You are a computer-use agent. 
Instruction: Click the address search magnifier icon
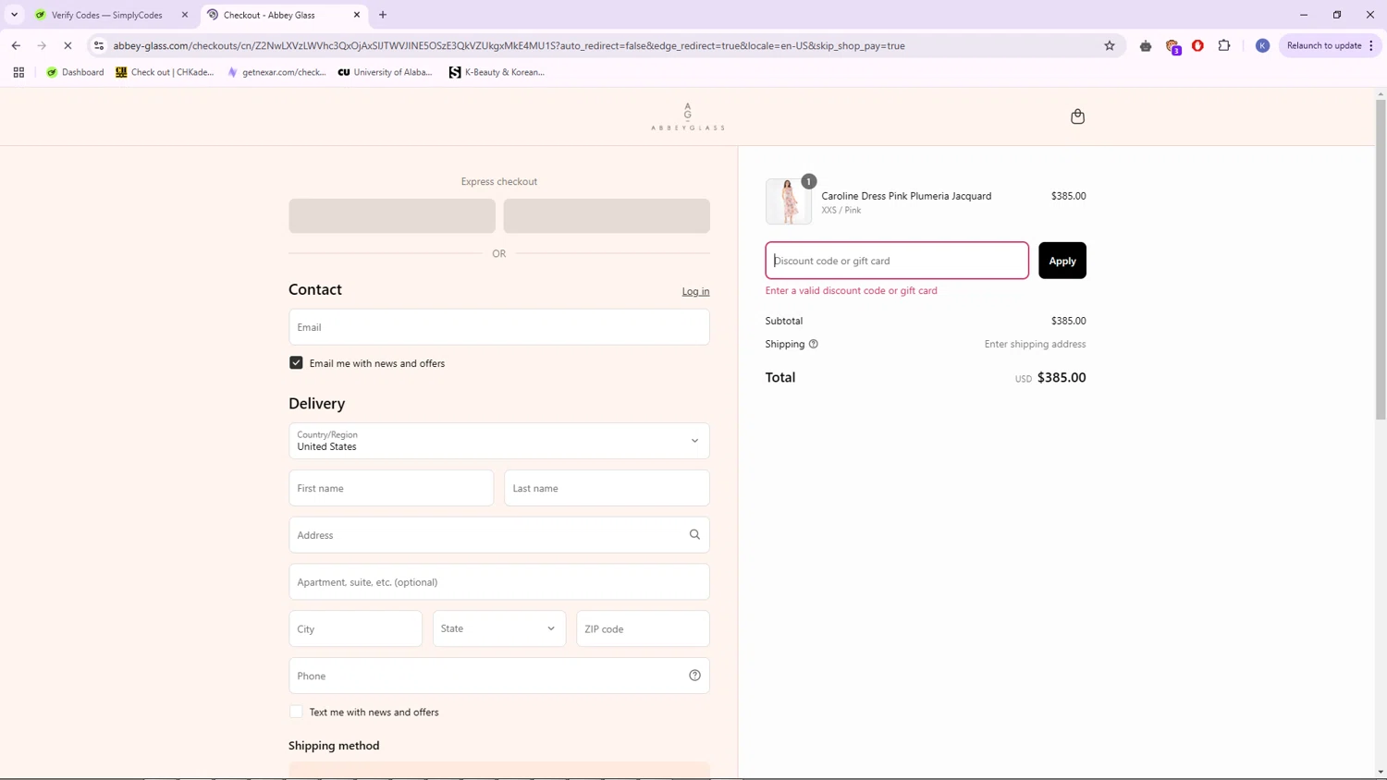(694, 534)
